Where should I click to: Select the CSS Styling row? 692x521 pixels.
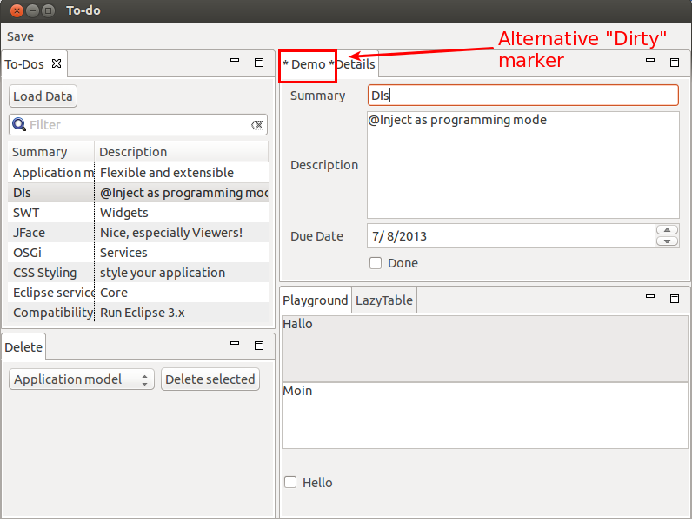pyautogui.click(x=138, y=273)
